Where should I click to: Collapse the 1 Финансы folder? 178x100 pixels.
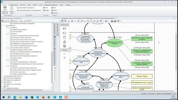(x=7, y=27)
